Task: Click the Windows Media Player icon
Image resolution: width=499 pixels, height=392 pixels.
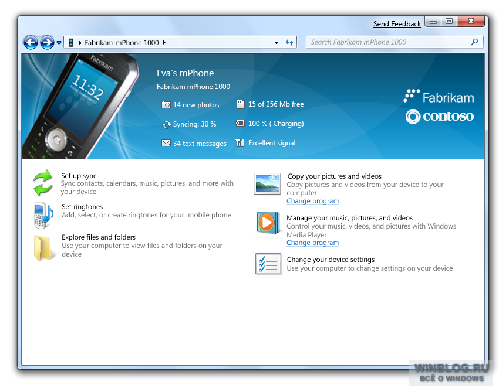Action: (x=269, y=223)
